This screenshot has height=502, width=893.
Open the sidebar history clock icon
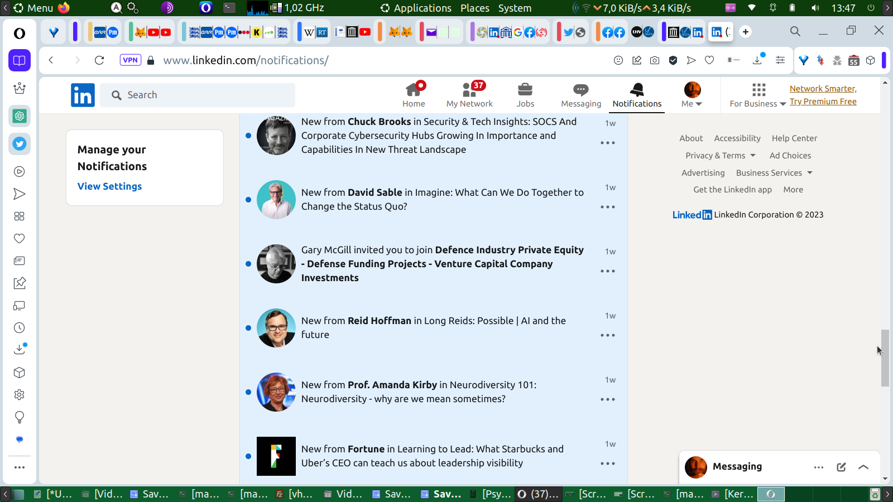(20, 328)
